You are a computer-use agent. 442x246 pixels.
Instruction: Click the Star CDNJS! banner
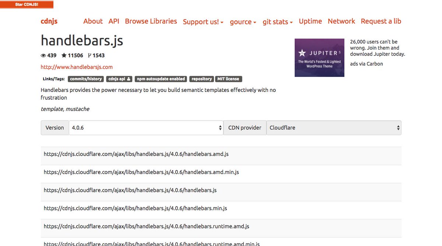tap(27, 4)
